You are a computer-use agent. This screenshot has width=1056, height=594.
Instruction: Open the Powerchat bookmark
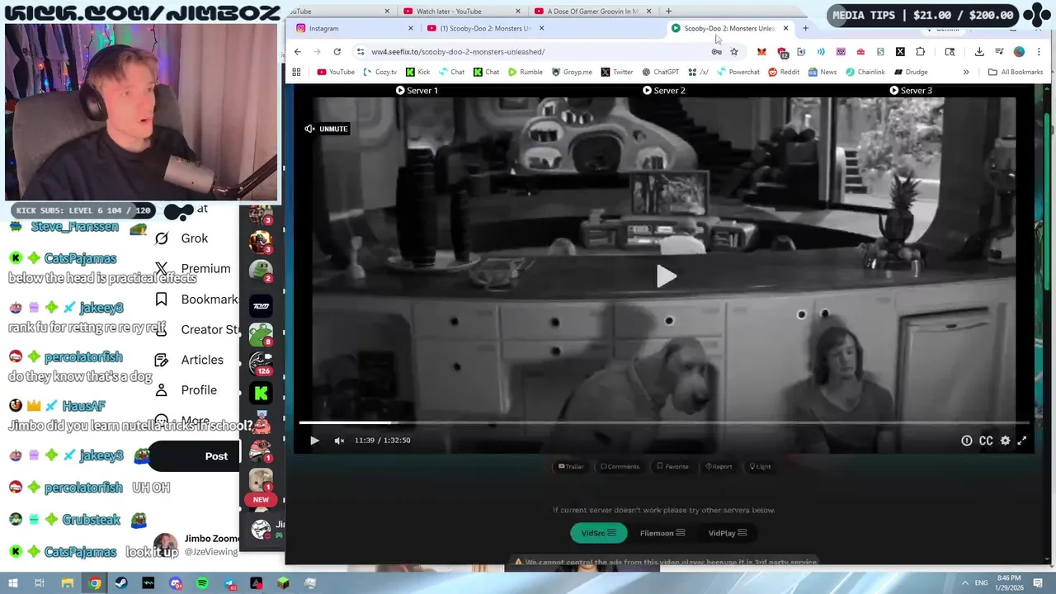tap(738, 72)
